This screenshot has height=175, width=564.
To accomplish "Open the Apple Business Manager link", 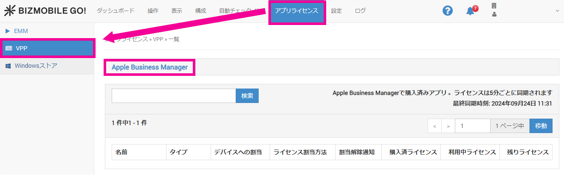I will [x=149, y=67].
